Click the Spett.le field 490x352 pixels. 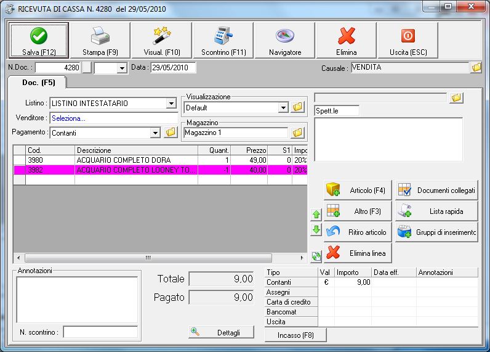coord(337,111)
